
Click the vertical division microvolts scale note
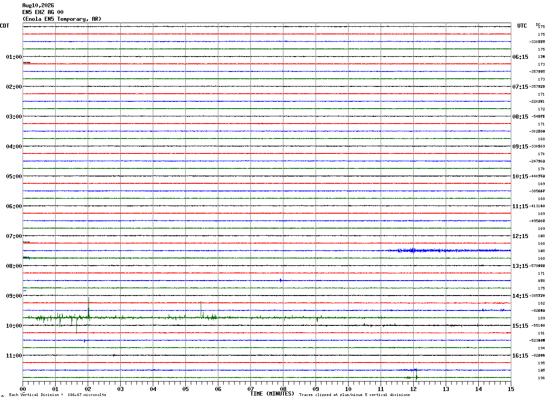click(57, 395)
